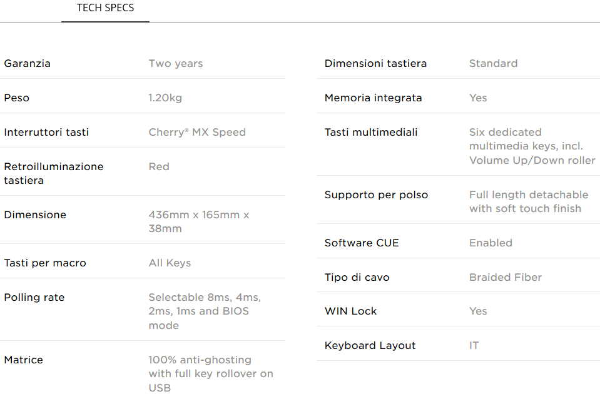The image size is (600, 394).
Task: Click the Cherry MX Speed value
Action: (197, 133)
